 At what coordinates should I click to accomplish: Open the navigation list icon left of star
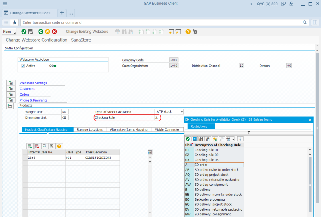(6, 22)
